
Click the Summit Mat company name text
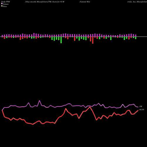85,2
